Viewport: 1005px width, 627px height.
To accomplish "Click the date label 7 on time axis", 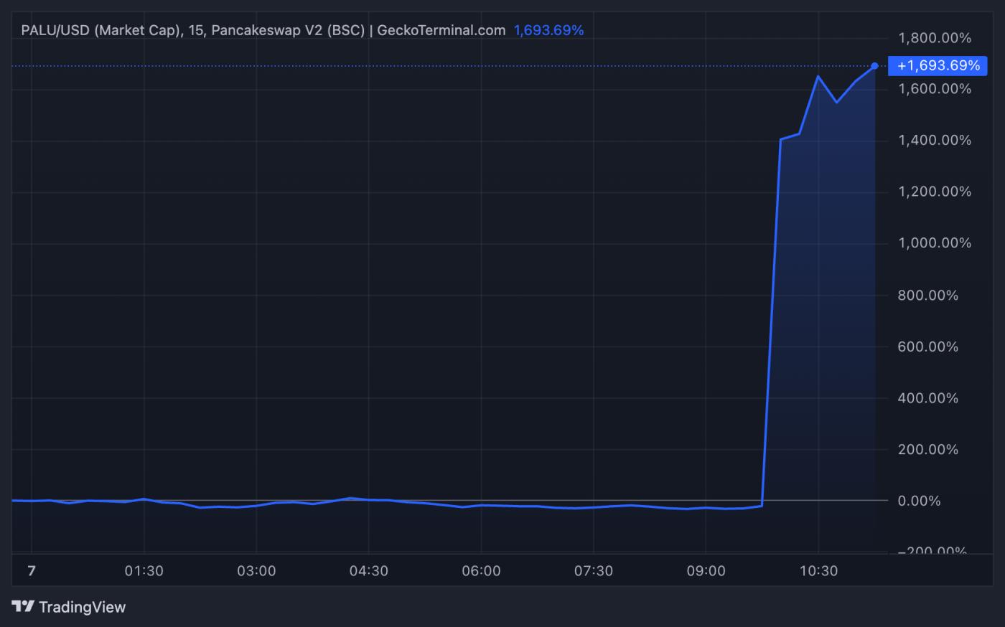I will point(32,571).
